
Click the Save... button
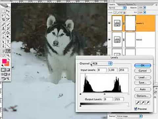point(143,83)
